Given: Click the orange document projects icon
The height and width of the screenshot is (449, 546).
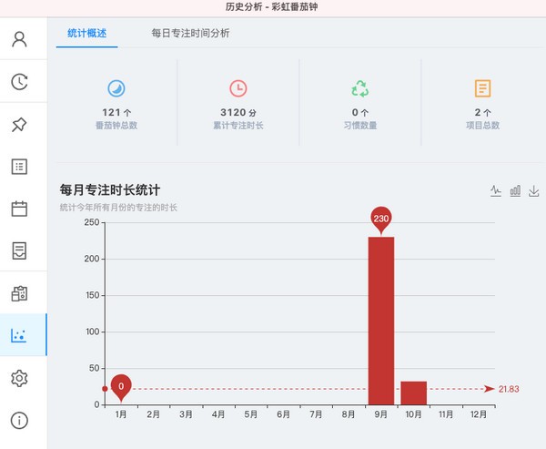Looking at the screenshot, I should [x=482, y=88].
